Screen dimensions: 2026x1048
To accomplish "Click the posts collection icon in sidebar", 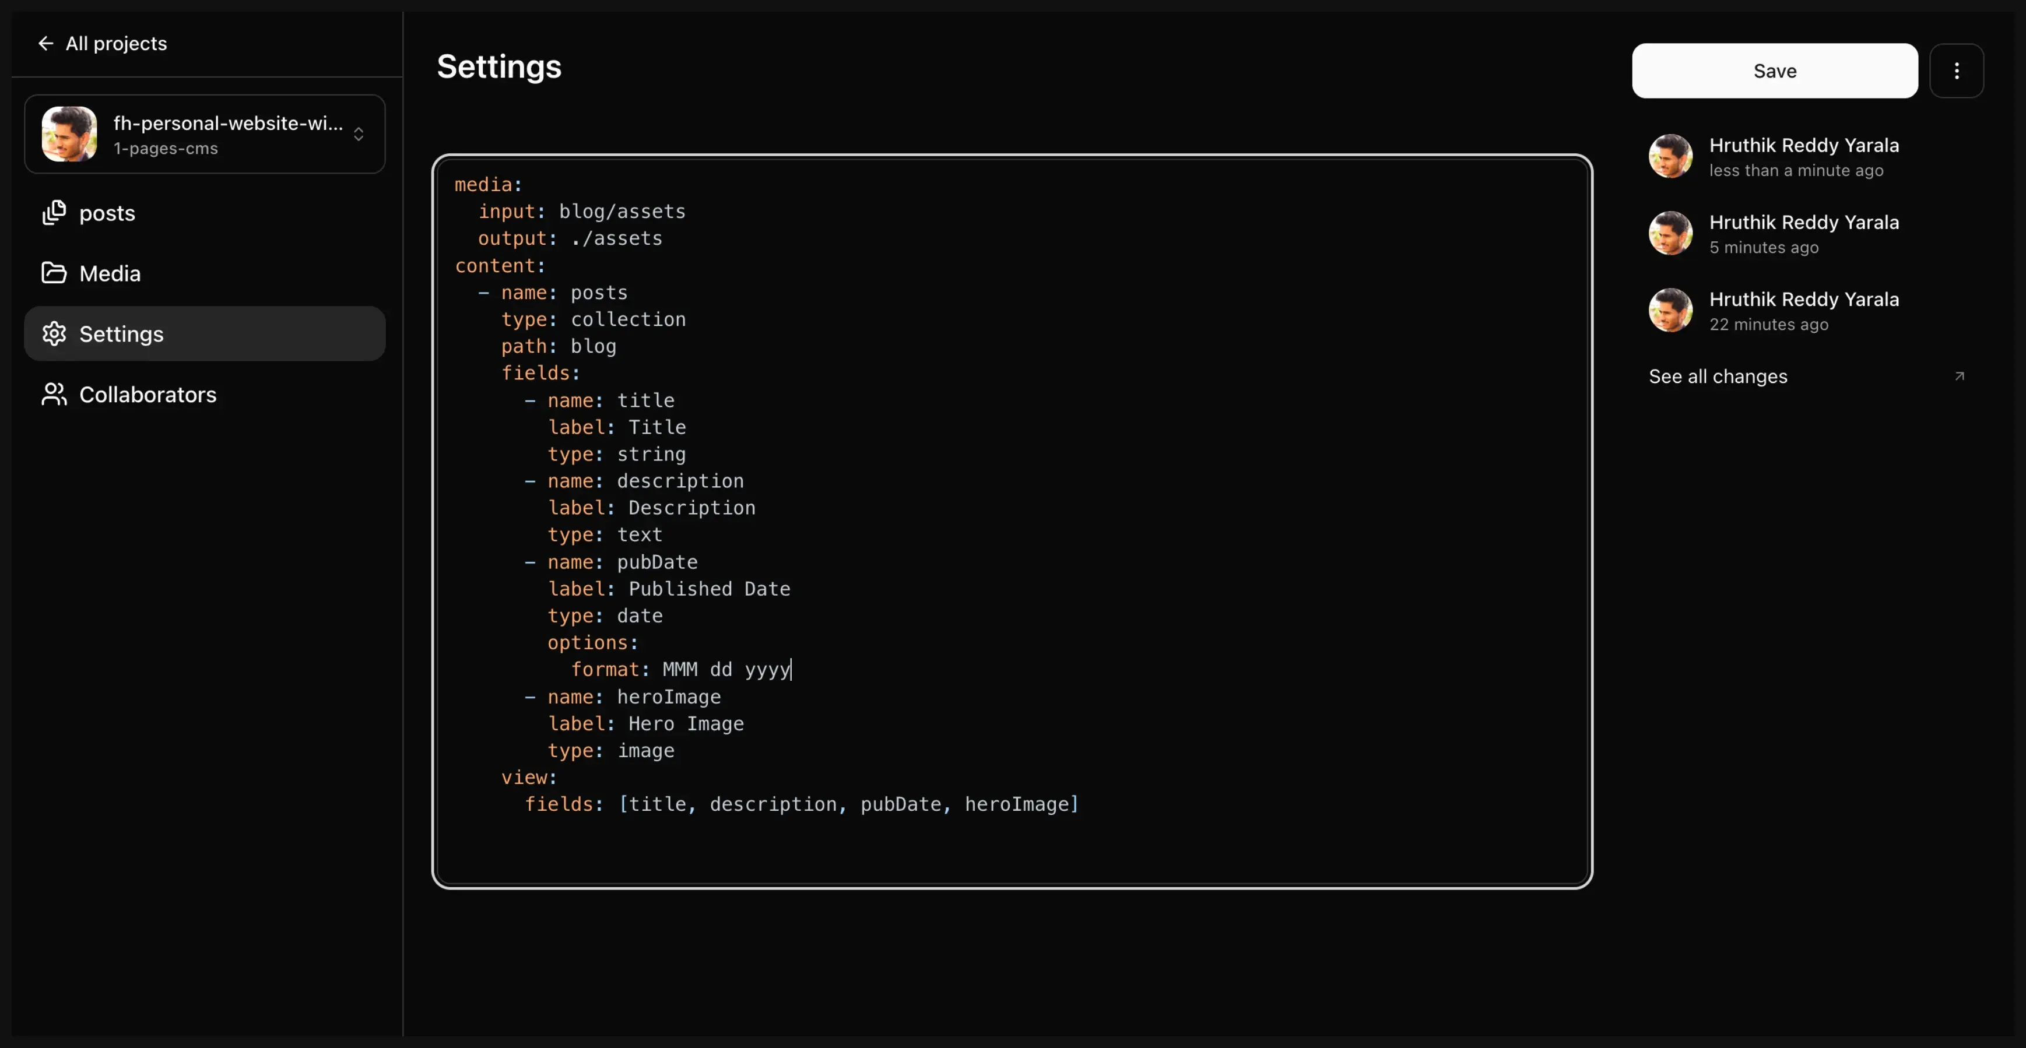I will click(54, 212).
